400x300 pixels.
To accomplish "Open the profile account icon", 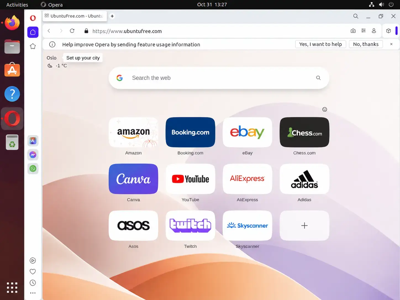I will pyautogui.click(x=374, y=31).
